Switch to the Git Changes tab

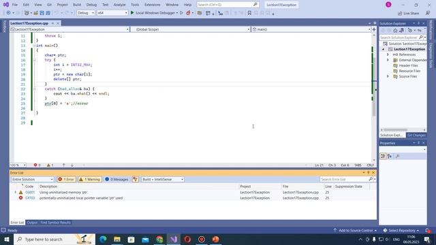click(x=416, y=135)
